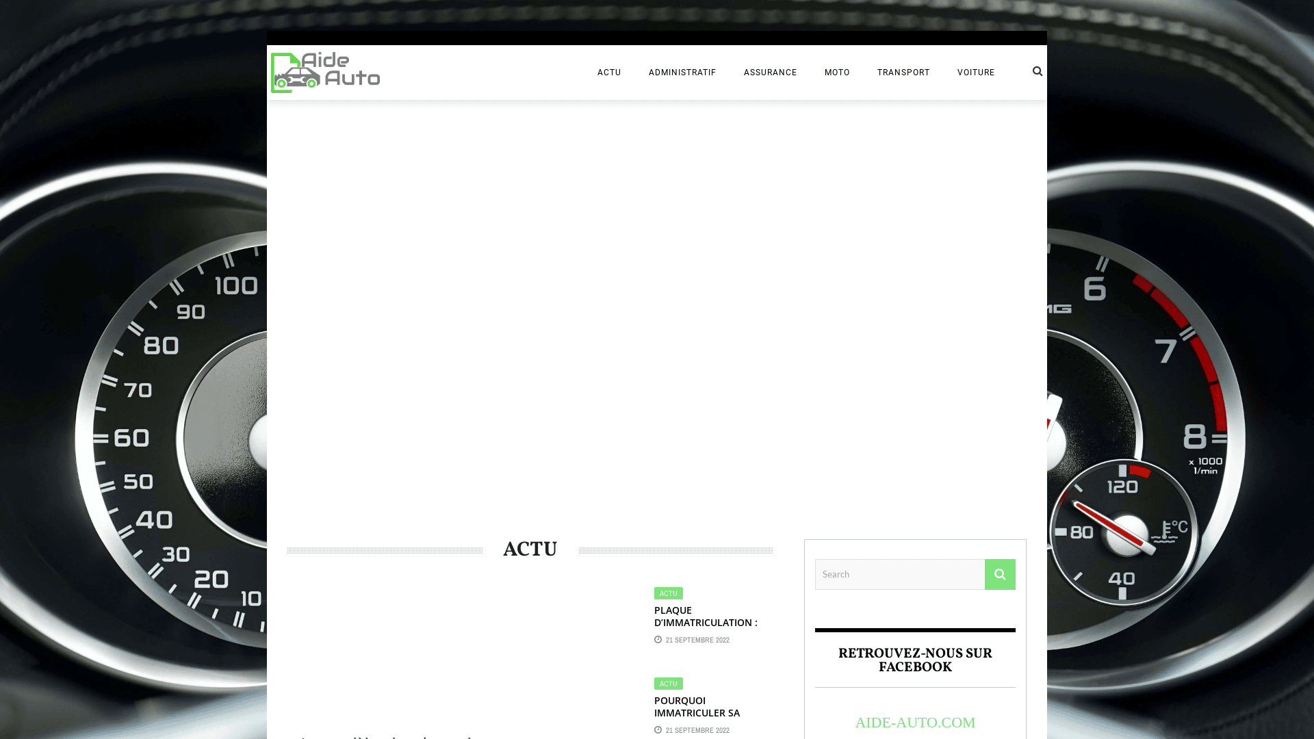Open search via header magnifier icon
The width and height of the screenshot is (1314, 739).
[1038, 71]
